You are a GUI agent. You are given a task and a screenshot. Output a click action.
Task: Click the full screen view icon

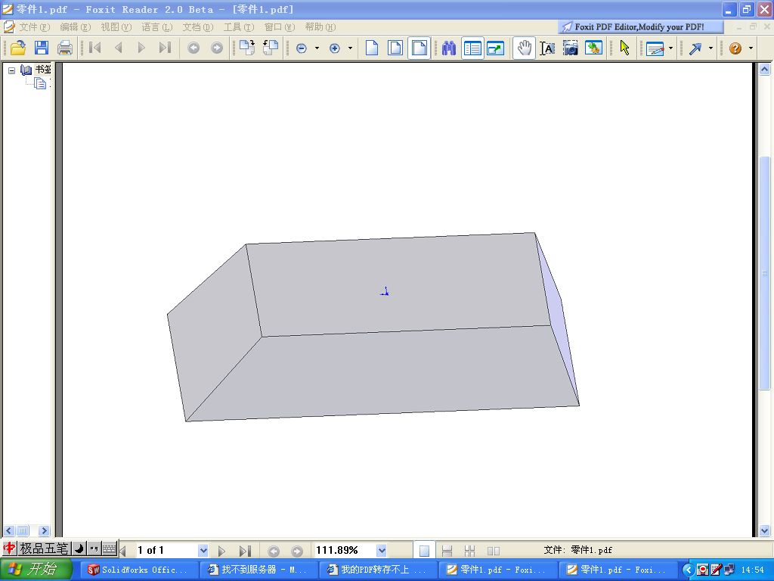[x=496, y=48]
